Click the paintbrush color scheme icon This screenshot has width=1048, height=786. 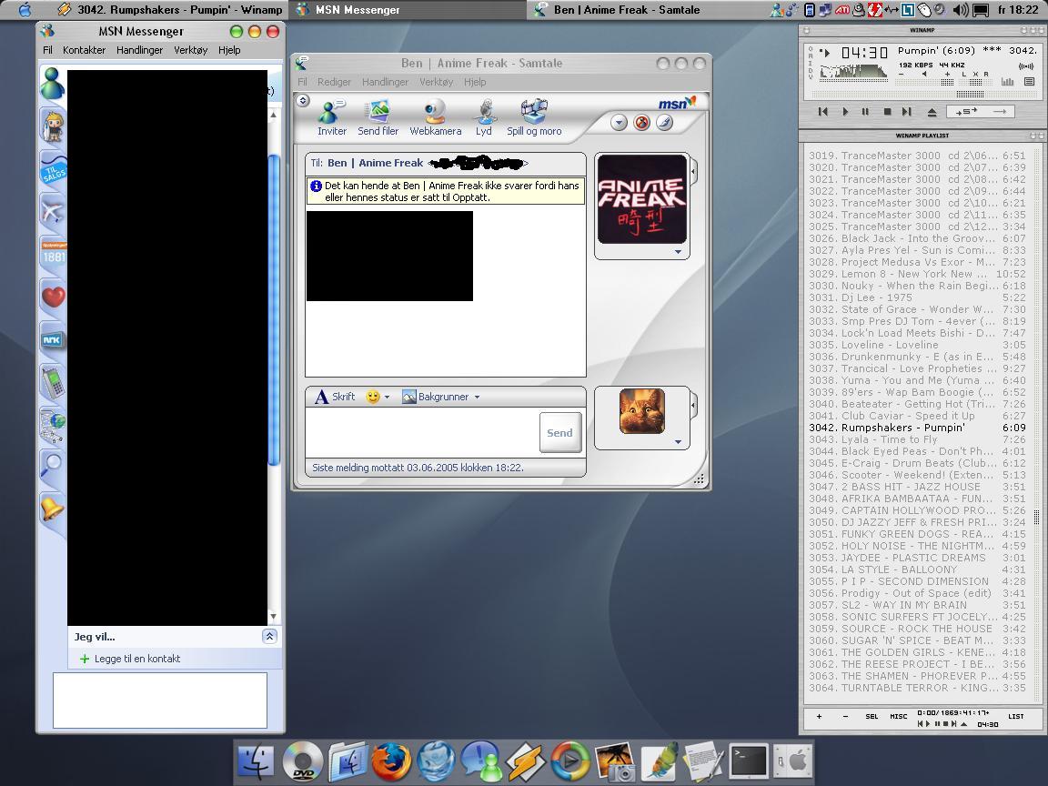(x=664, y=123)
